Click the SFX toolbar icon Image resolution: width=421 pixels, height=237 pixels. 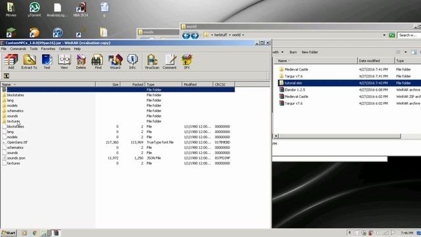coord(187,61)
